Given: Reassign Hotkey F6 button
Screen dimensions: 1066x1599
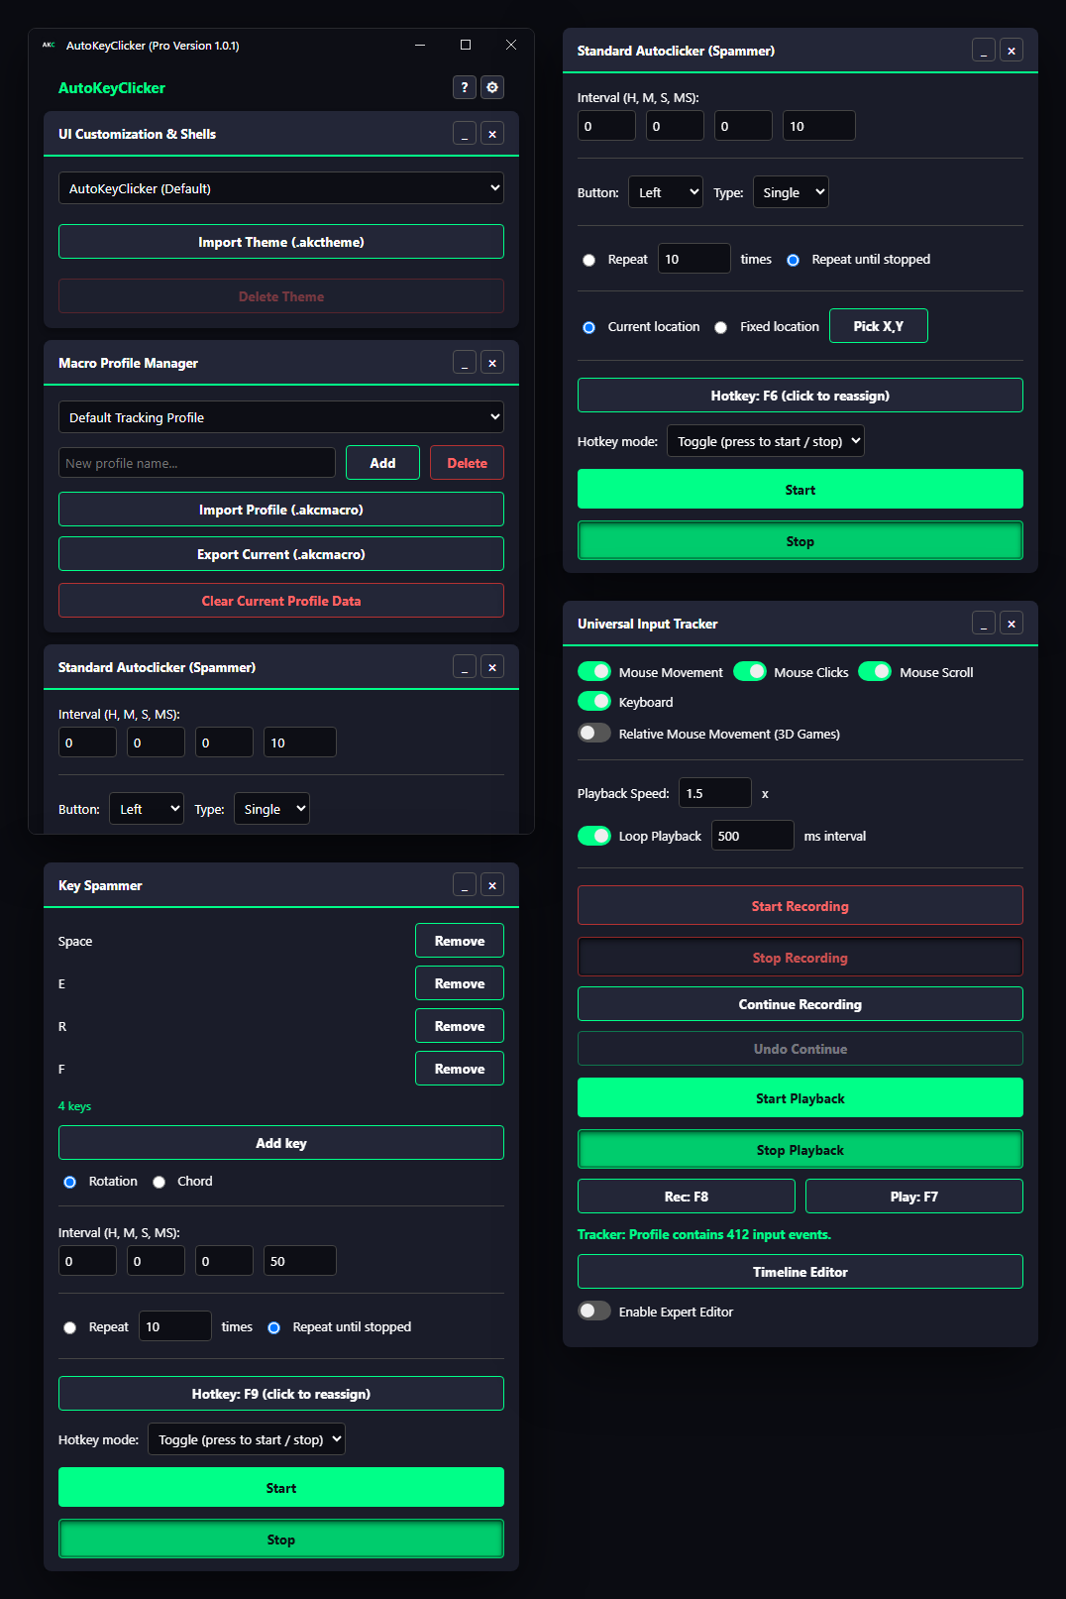Looking at the screenshot, I should tap(800, 396).
